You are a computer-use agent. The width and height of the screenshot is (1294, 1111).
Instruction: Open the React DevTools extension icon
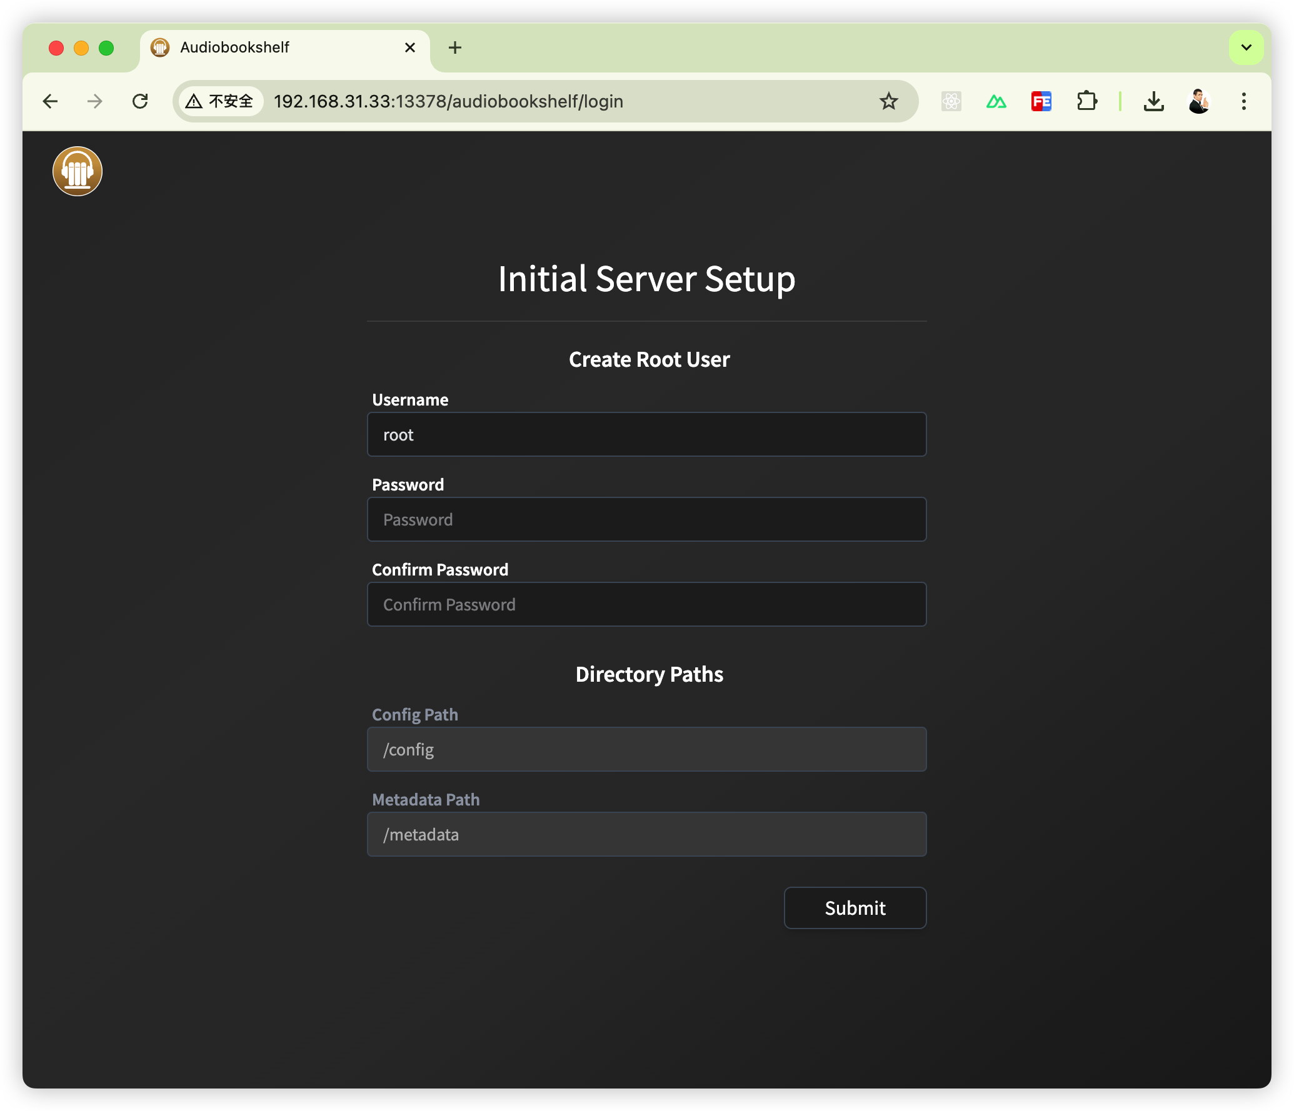951,101
